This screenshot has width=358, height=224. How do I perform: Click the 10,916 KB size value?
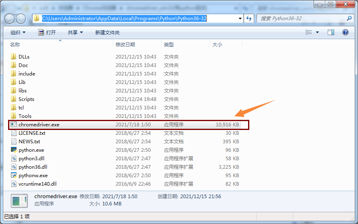point(227,125)
